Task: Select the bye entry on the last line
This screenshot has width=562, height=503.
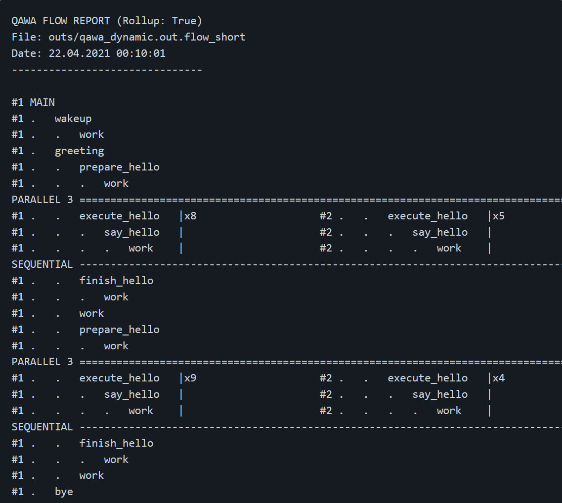Action: [64, 492]
